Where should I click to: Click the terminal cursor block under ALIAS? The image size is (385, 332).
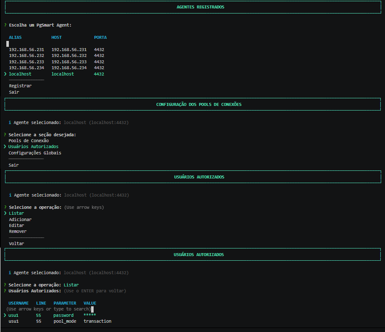point(8,44)
